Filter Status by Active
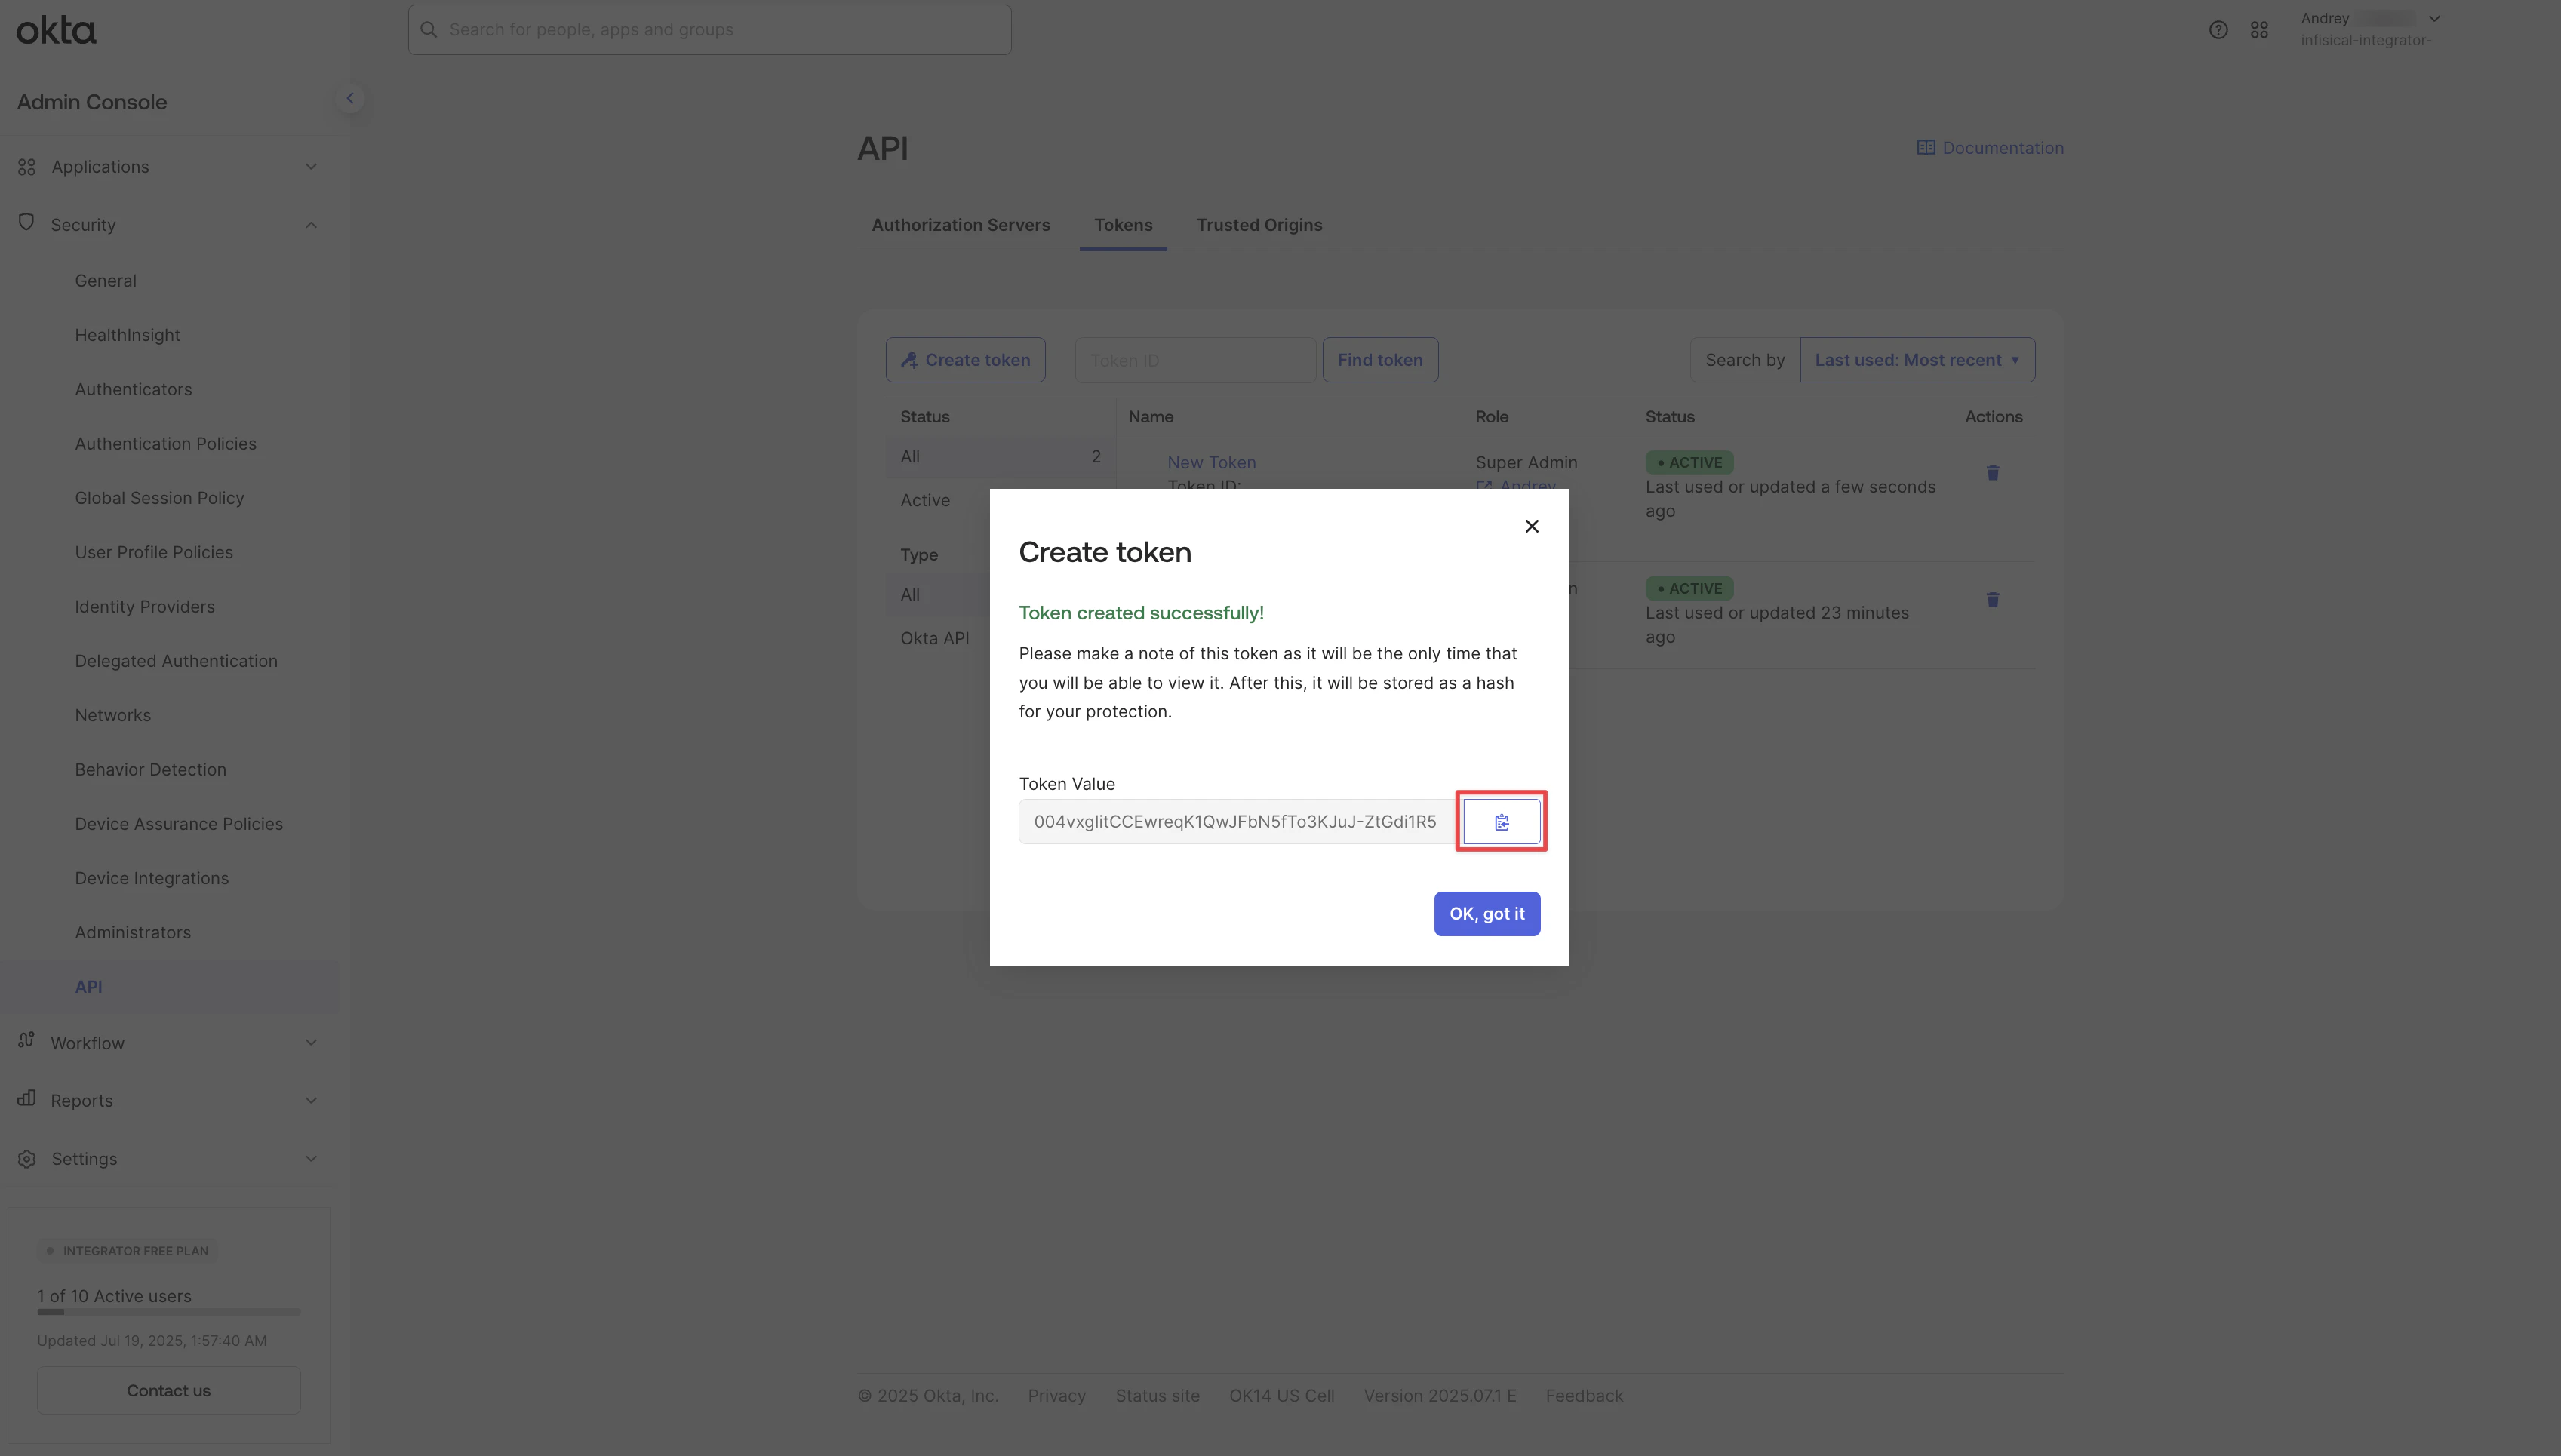This screenshot has height=1456, width=2561. point(925,501)
